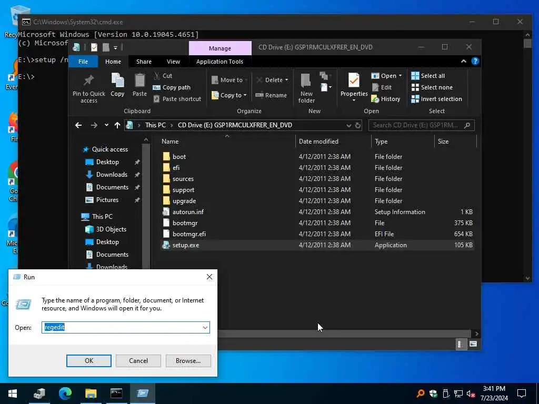Screen dimensions: 539x404
Task: Select autorun.inf file
Action: [317, 212]
